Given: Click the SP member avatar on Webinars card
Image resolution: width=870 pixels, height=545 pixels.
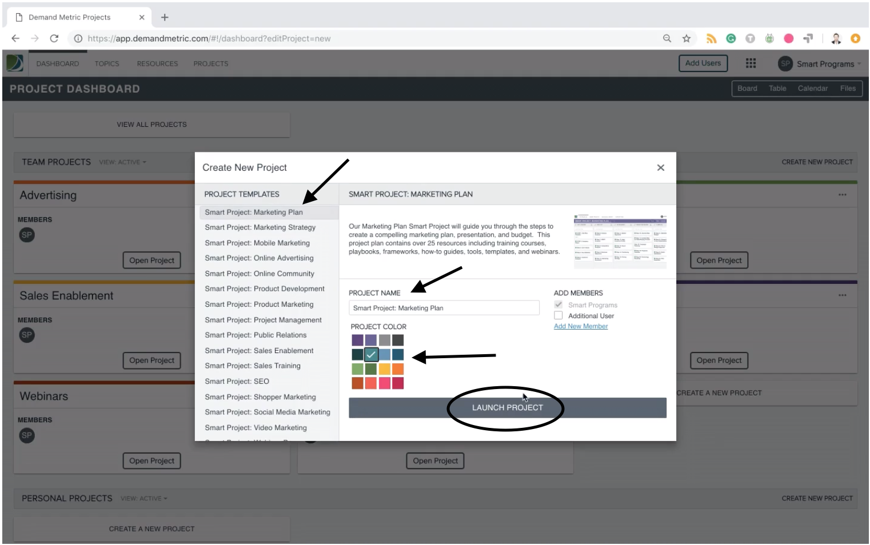Looking at the screenshot, I should point(27,435).
